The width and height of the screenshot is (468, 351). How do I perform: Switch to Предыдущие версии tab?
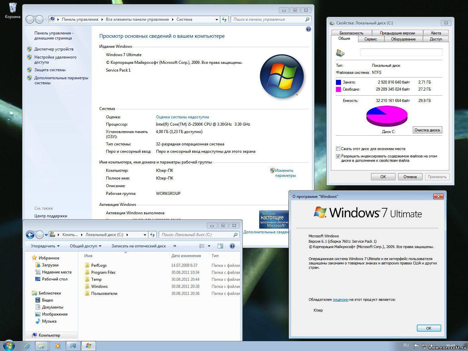pyautogui.click(x=397, y=33)
